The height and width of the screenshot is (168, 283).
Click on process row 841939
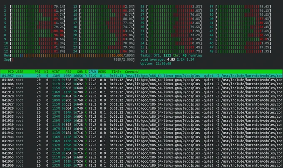(141, 125)
